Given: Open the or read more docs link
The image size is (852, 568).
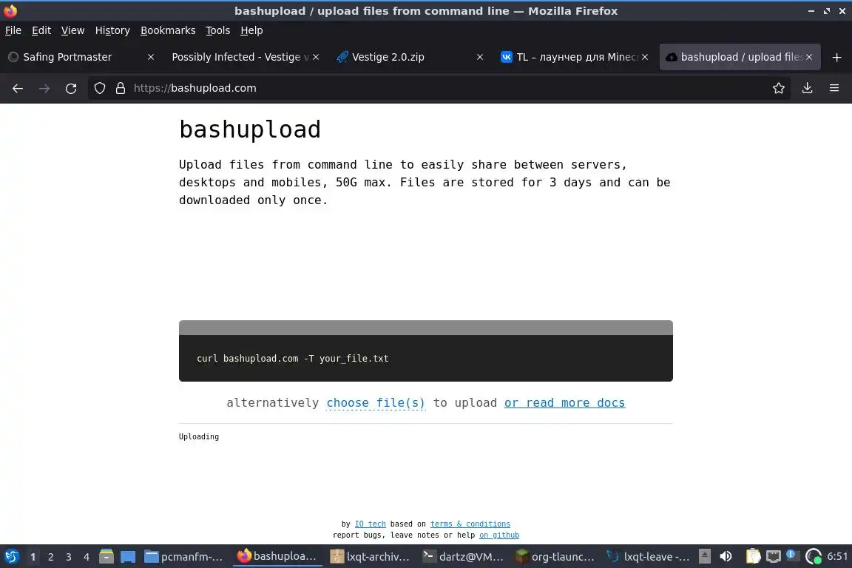Looking at the screenshot, I should [x=564, y=403].
